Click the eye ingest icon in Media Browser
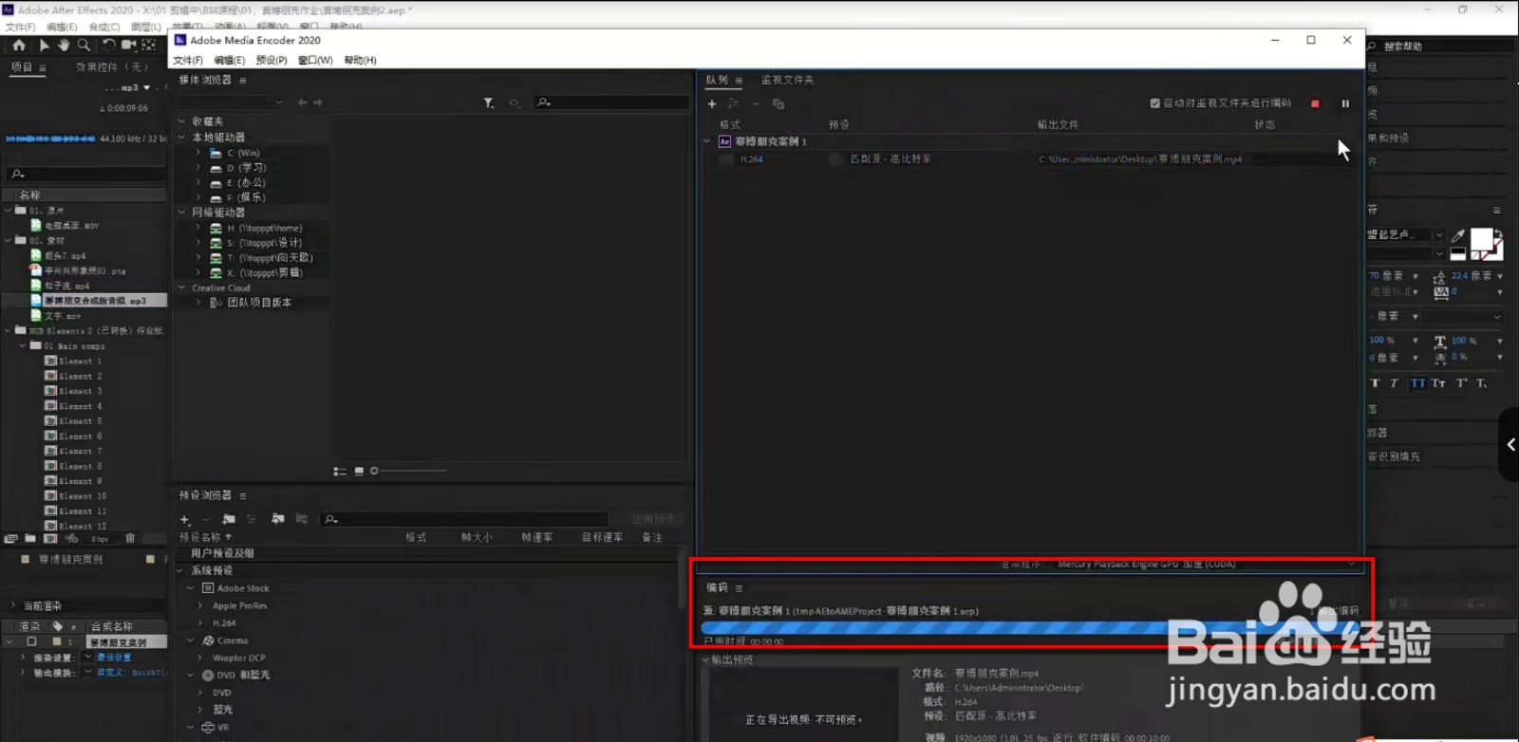 click(x=515, y=102)
